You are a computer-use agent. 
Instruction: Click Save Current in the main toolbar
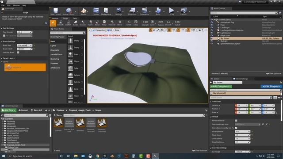click(x=56, y=11)
